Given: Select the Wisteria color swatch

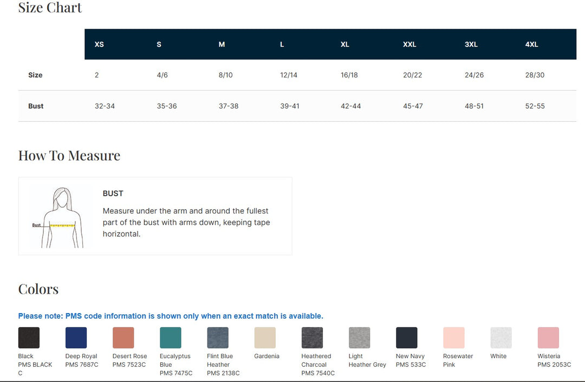Looking at the screenshot, I should [548, 338].
